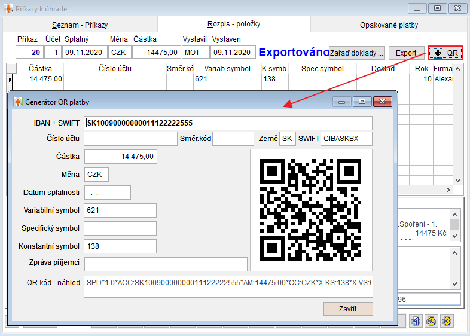Click the Konstantní symbol field
This screenshot has width=470, height=336.
[120, 246]
